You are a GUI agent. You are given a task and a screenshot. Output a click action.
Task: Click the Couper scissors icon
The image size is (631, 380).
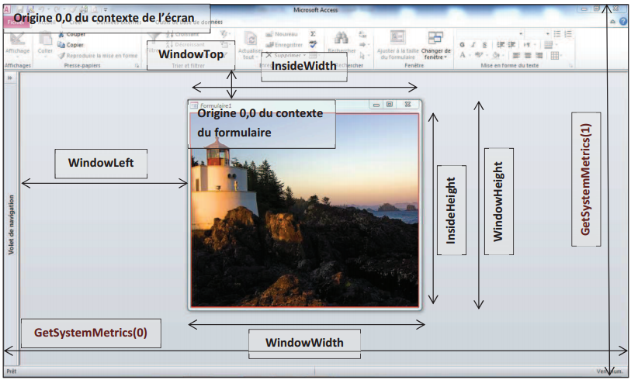click(61, 35)
